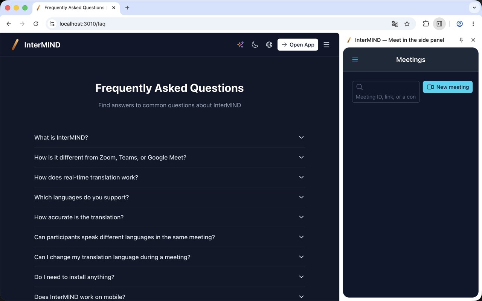The height and width of the screenshot is (301, 482).
Task: Click the Google Translate icon in address bar
Action: click(x=395, y=24)
